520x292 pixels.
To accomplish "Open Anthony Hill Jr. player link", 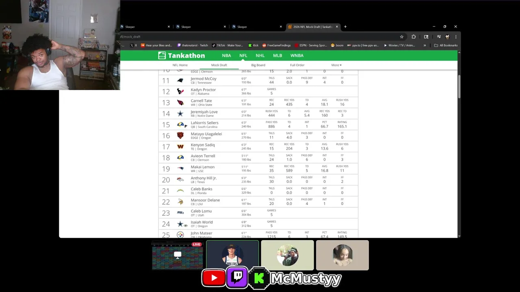I will coord(204,178).
